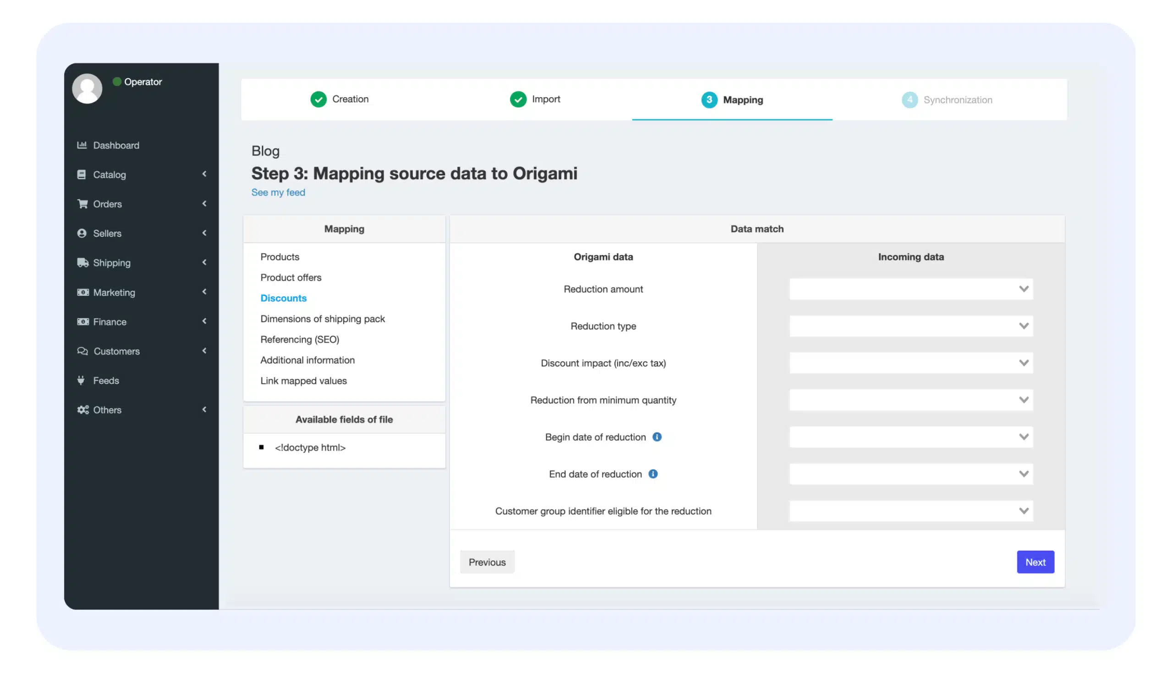Open the Customer group identifier dropdown

click(911, 510)
